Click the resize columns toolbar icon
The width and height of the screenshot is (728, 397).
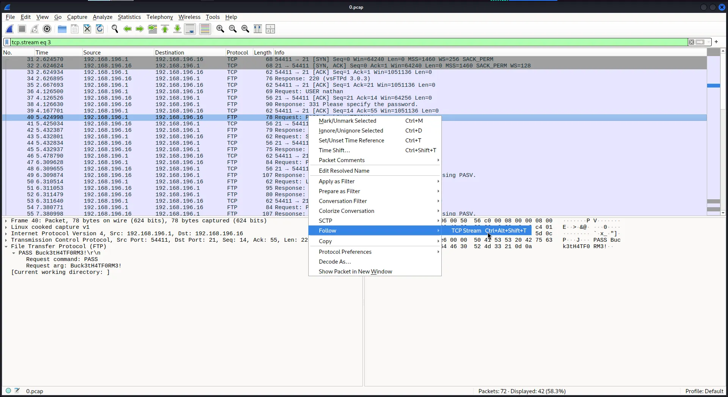click(x=258, y=29)
